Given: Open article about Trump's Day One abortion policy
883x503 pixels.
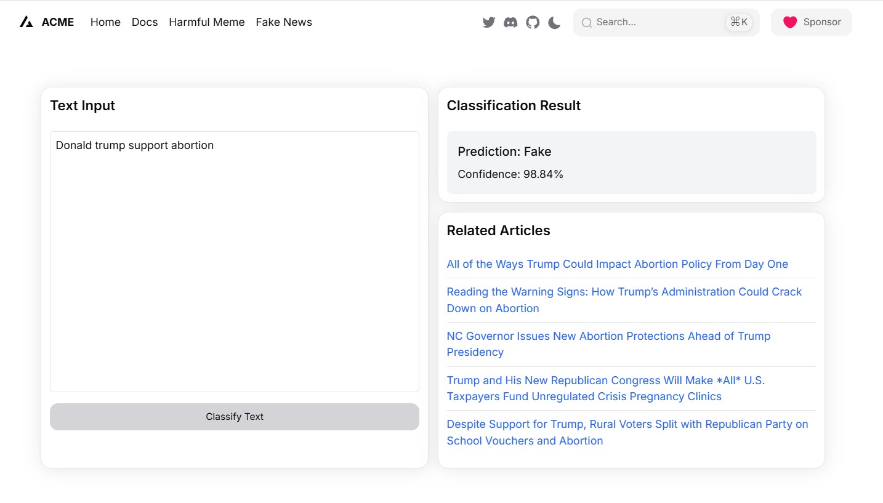Looking at the screenshot, I should 617,264.
